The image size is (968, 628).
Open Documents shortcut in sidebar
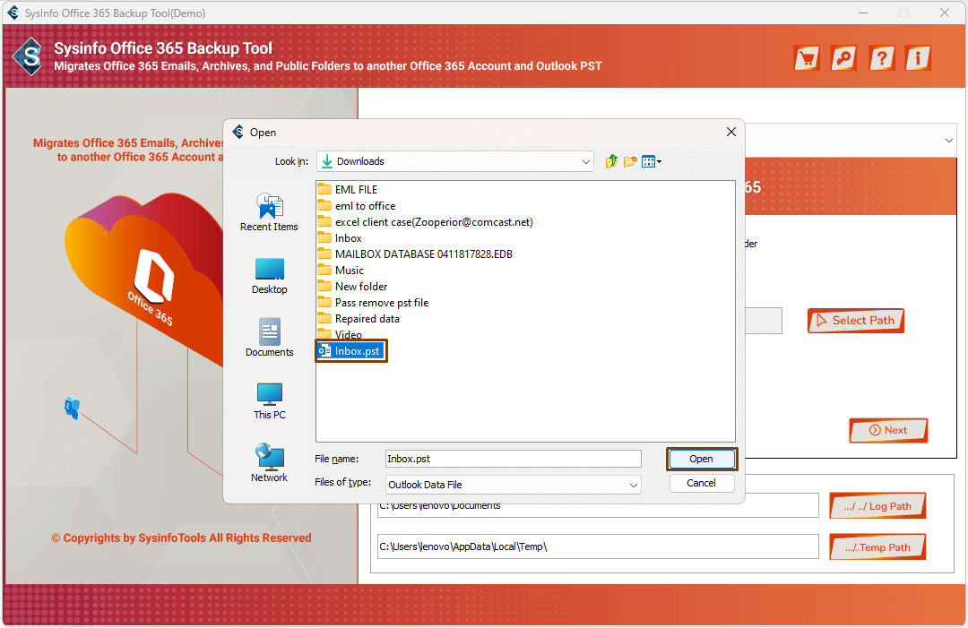pyautogui.click(x=269, y=338)
